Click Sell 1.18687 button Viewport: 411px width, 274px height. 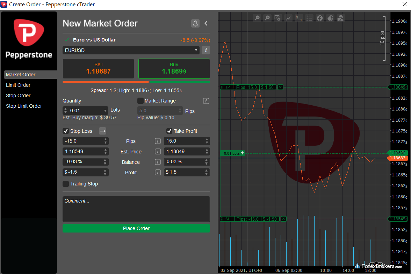(98, 68)
